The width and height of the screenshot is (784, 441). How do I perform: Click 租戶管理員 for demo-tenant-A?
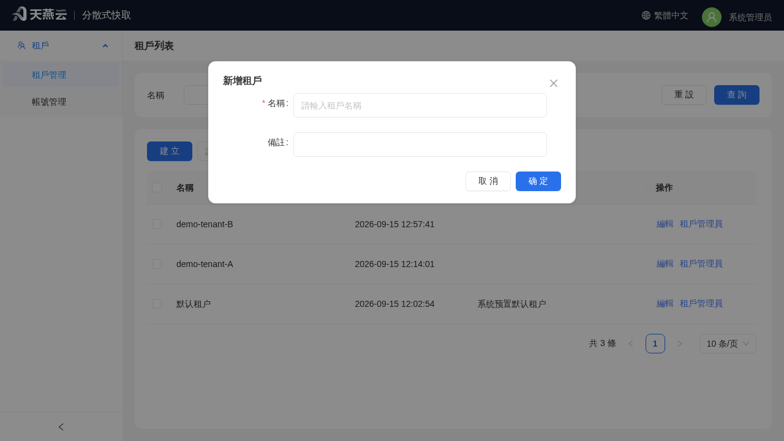(x=701, y=264)
